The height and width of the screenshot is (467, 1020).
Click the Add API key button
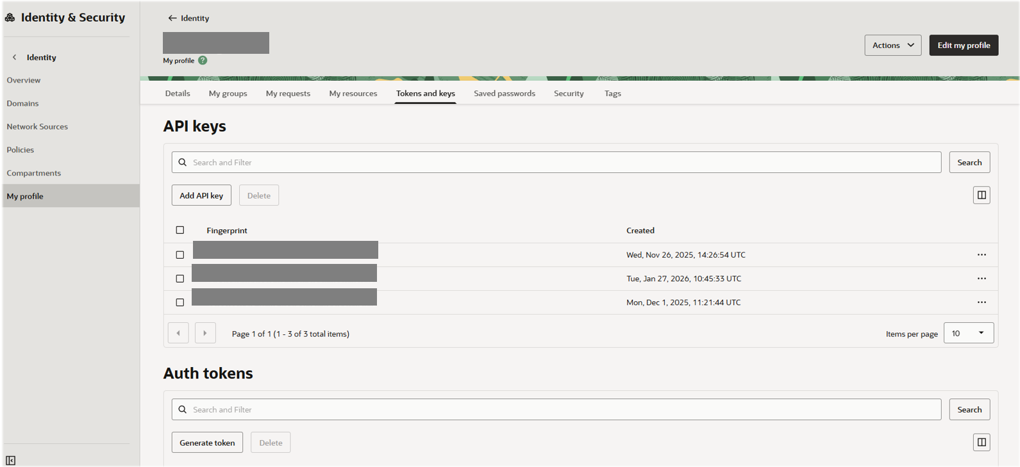click(201, 195)
